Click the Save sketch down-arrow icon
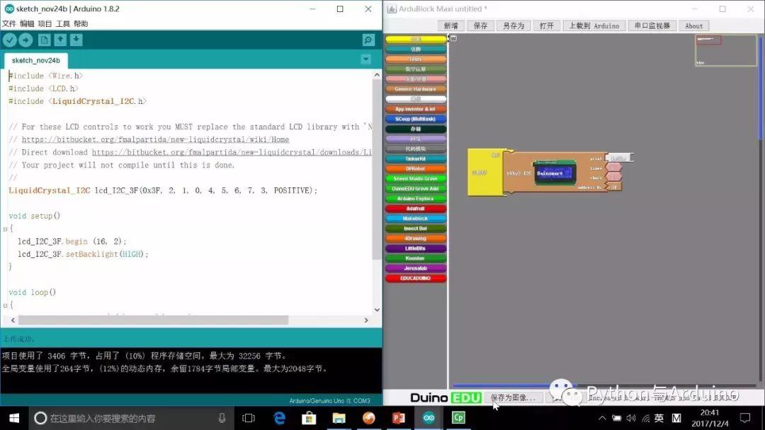The height and width of the screenshot is (430, 765). click(76, 40)
